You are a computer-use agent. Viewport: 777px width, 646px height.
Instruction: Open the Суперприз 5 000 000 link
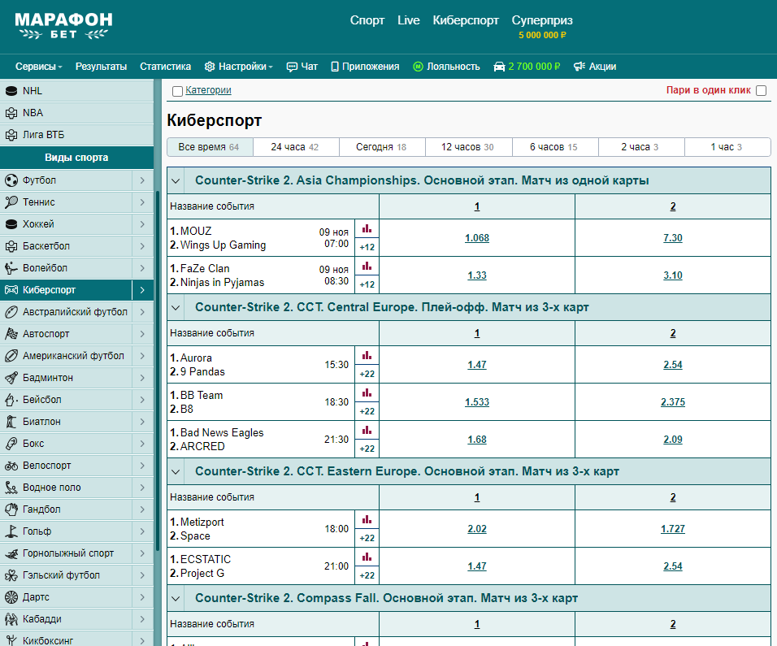[x=542, y=27]
